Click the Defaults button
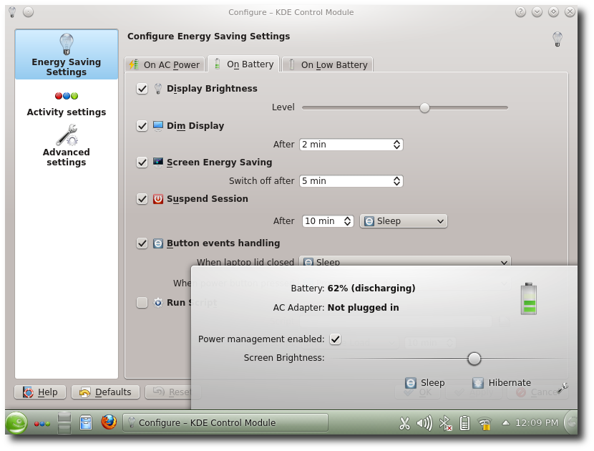This screenshot has width=594, height=451. pos(105,392)
